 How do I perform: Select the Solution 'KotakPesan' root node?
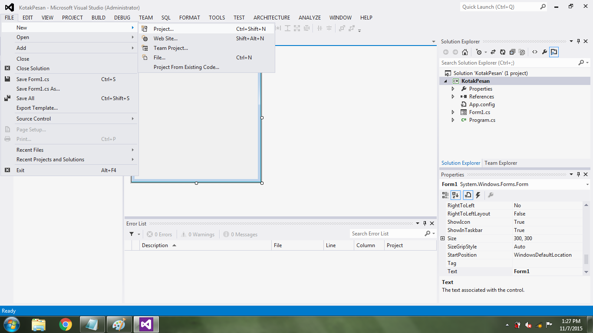tap(491, 73)
